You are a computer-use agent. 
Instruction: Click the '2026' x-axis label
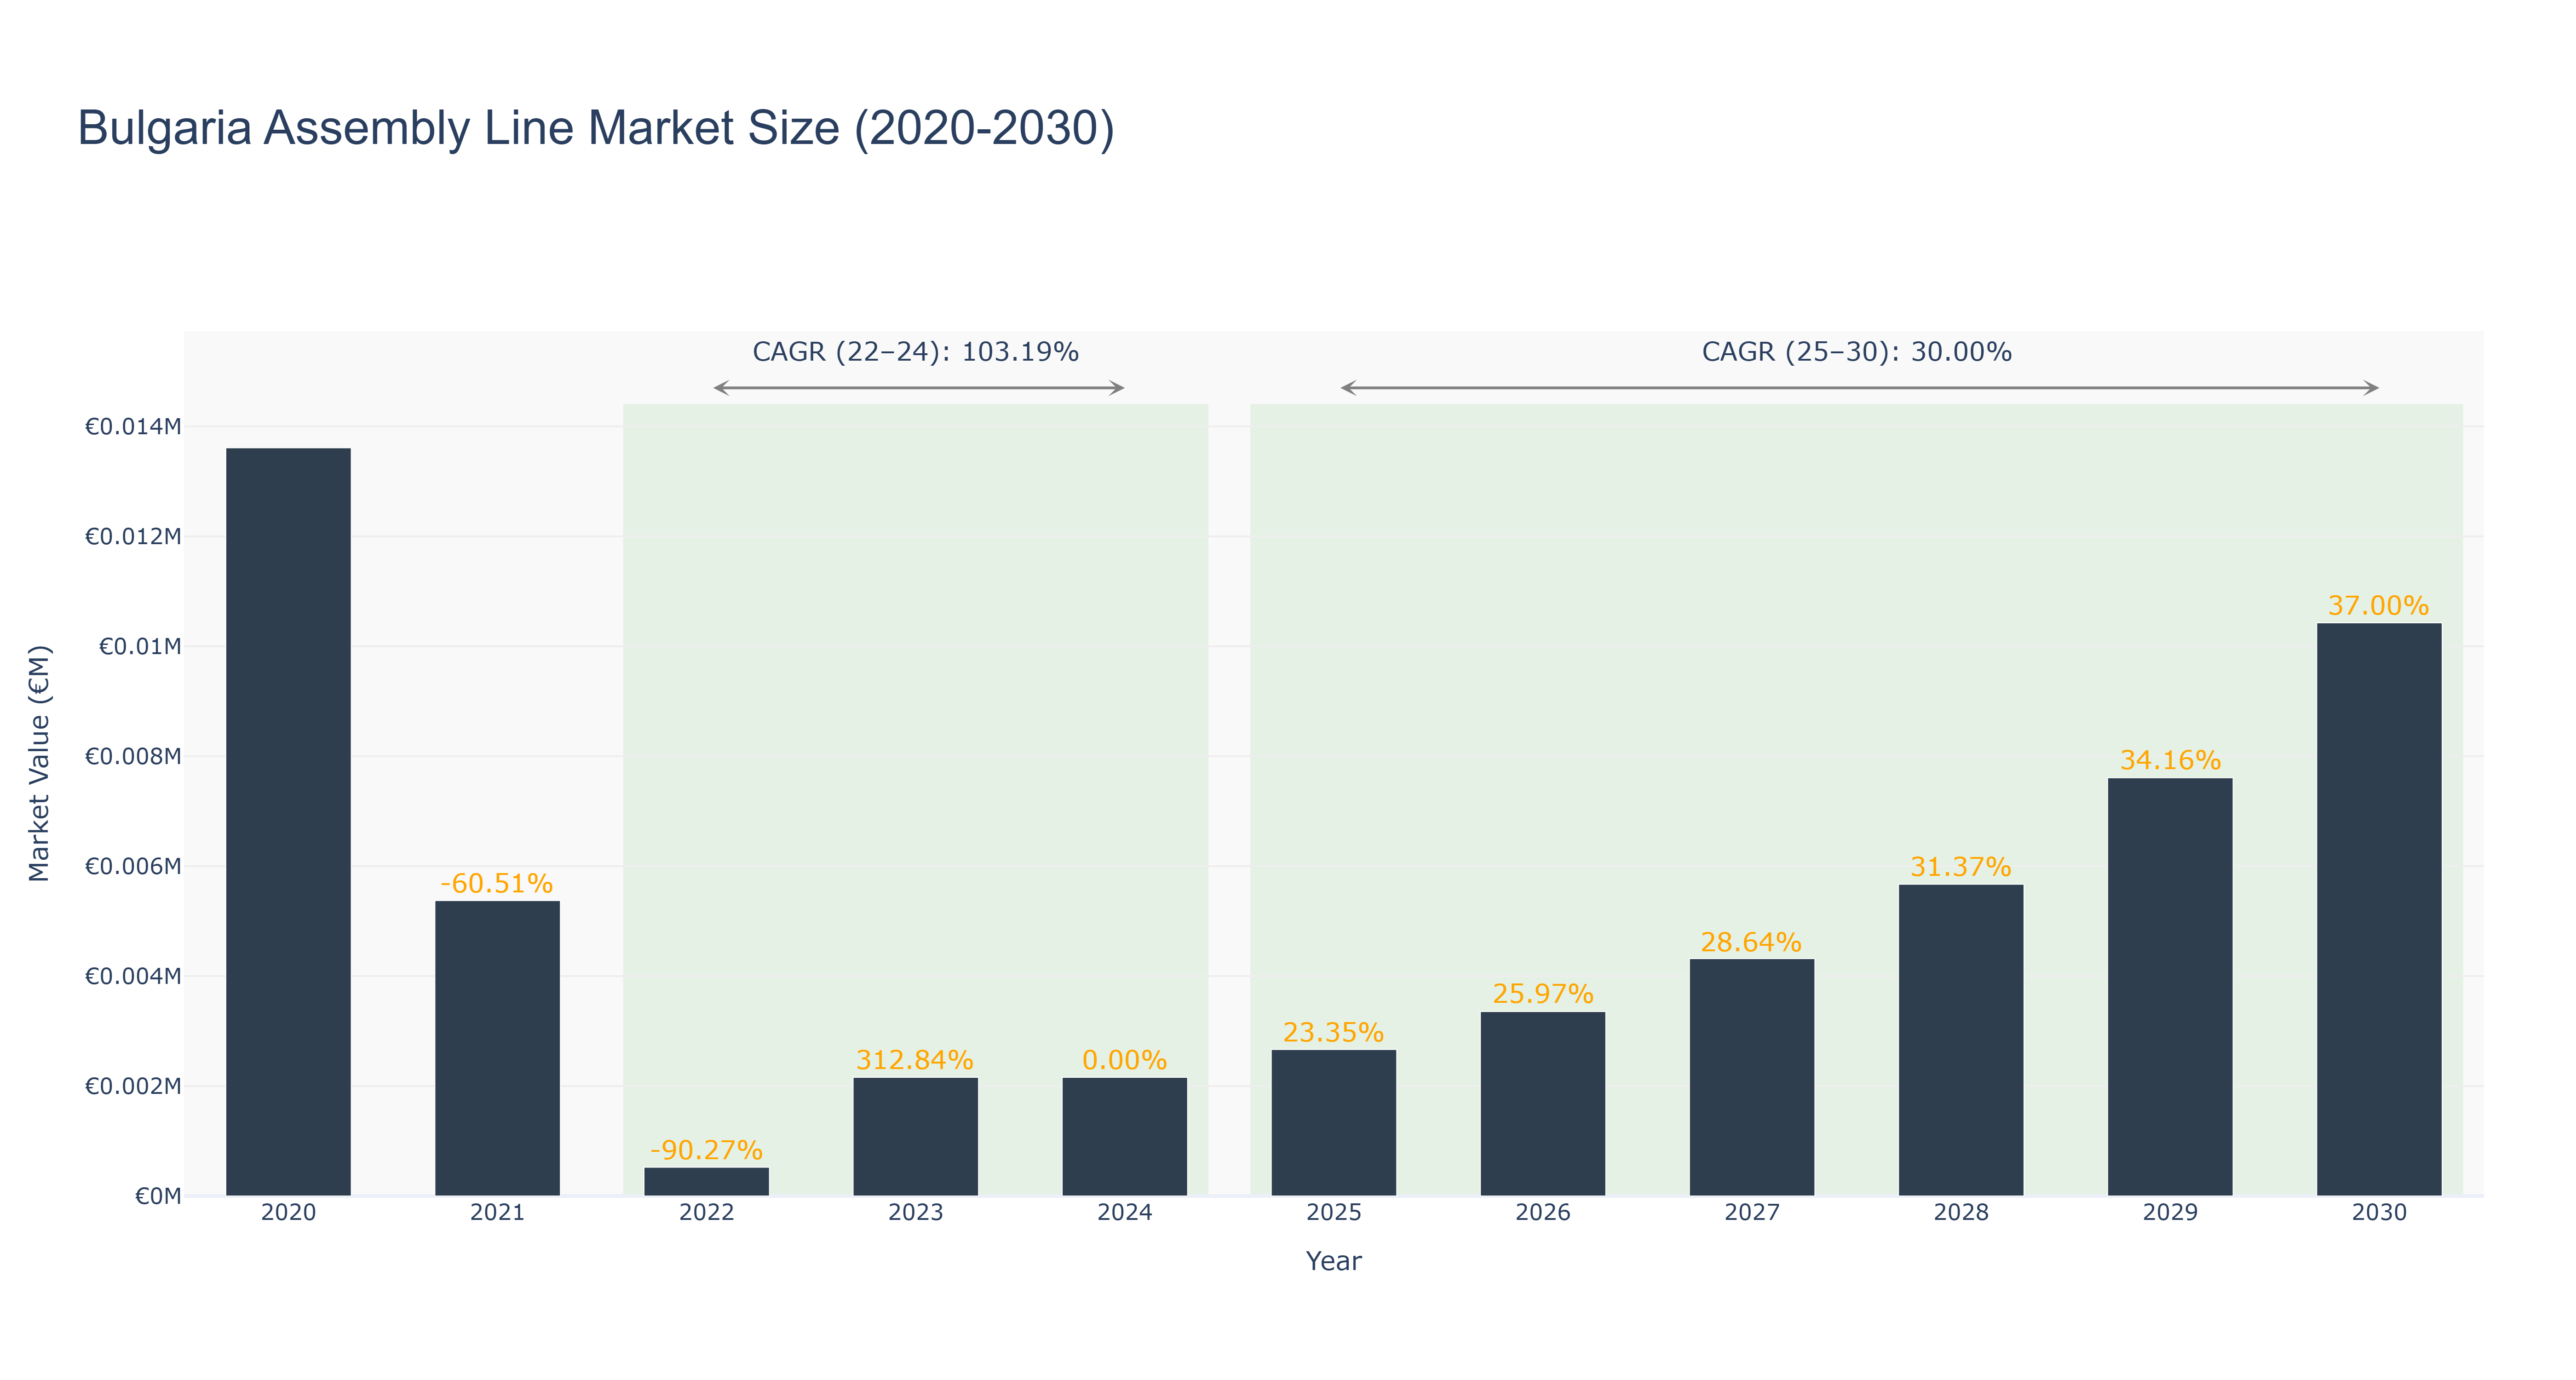coord(1542,1212)
